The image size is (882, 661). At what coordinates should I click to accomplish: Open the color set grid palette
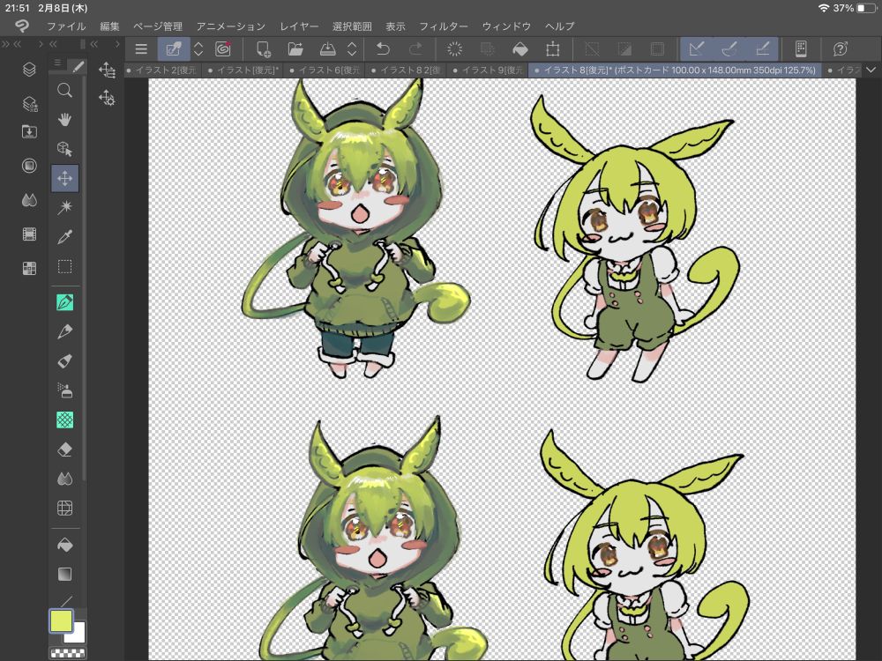pyautogui.click(x=29, y=268)
